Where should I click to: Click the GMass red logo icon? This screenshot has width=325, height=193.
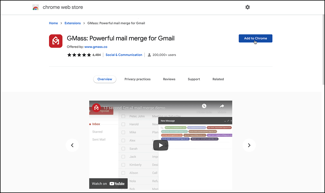(56, 41)
